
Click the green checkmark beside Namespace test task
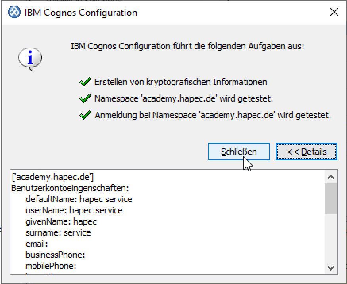point(85,99)
